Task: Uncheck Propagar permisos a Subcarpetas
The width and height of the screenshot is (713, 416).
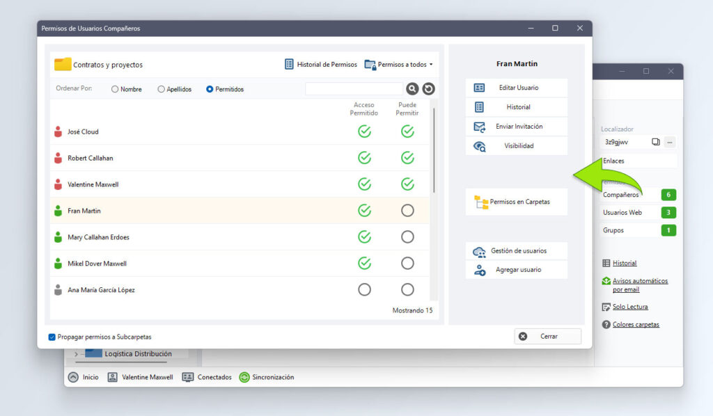Action: click(x=52, y=337)
